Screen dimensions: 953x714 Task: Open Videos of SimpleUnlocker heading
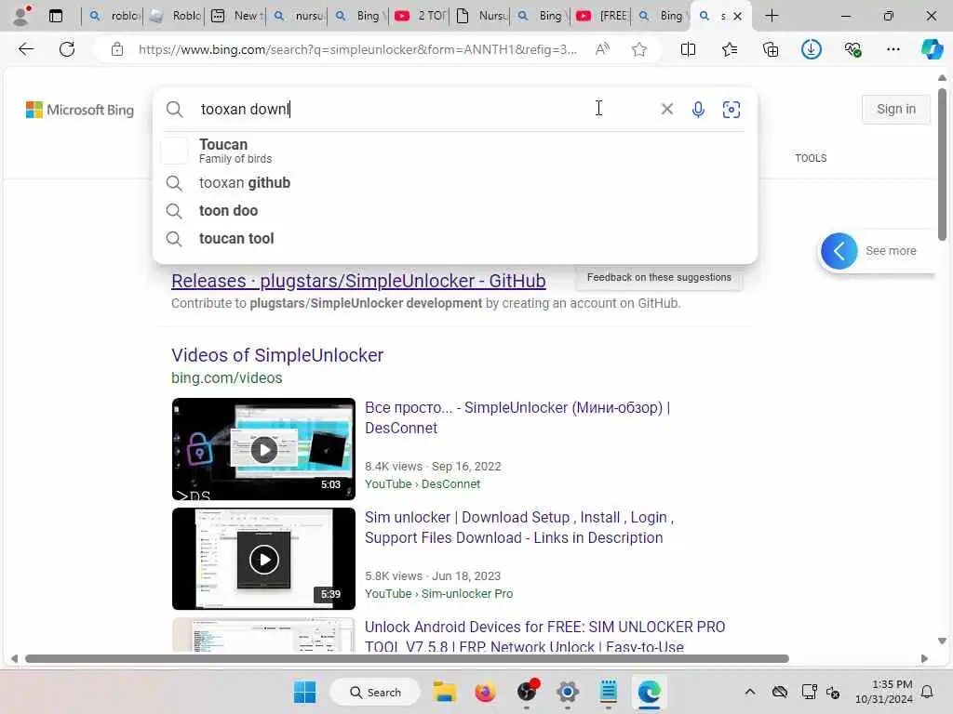click(277, 355)
